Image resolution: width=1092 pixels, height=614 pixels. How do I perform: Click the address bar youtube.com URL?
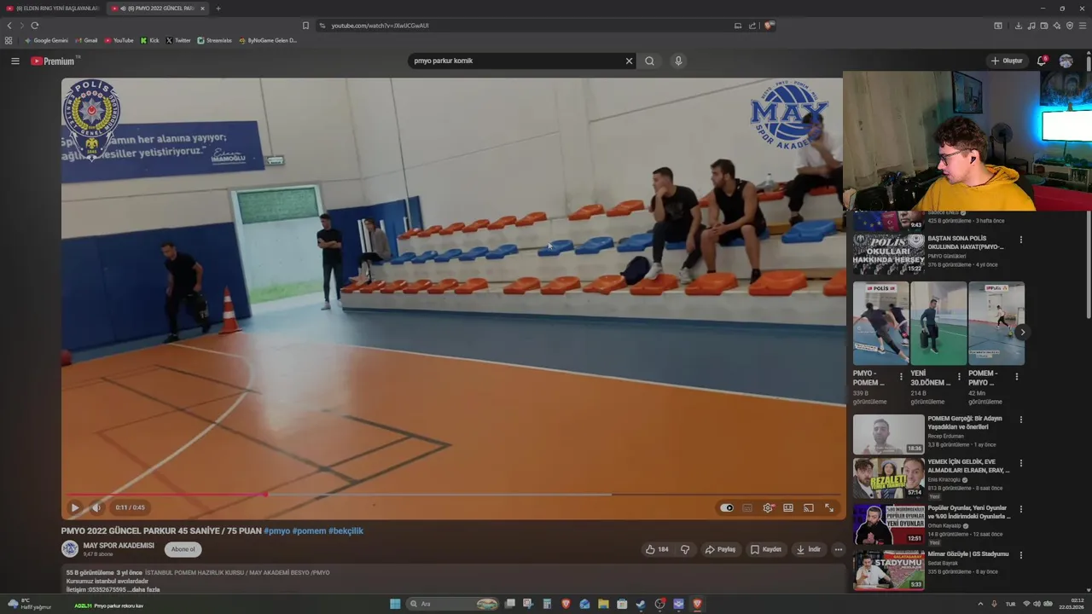380,26
